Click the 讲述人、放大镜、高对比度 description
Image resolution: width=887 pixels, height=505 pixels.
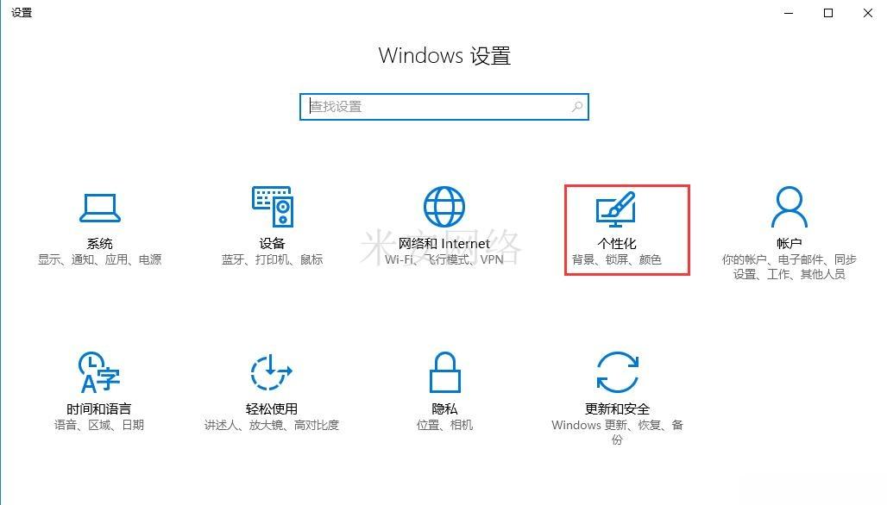click(272, 426)
